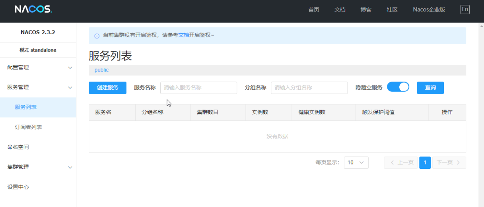
Task: Click into the 分组名称 input field
Action: [x=309, y=88]
